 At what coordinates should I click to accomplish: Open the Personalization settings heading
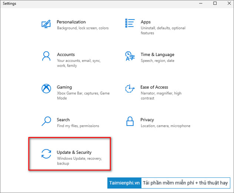(x=71, y=22)
